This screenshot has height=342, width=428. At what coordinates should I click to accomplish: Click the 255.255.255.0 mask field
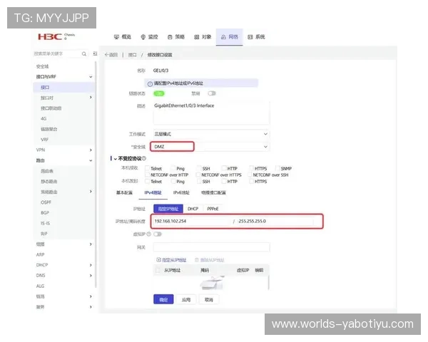pos(275,221)
